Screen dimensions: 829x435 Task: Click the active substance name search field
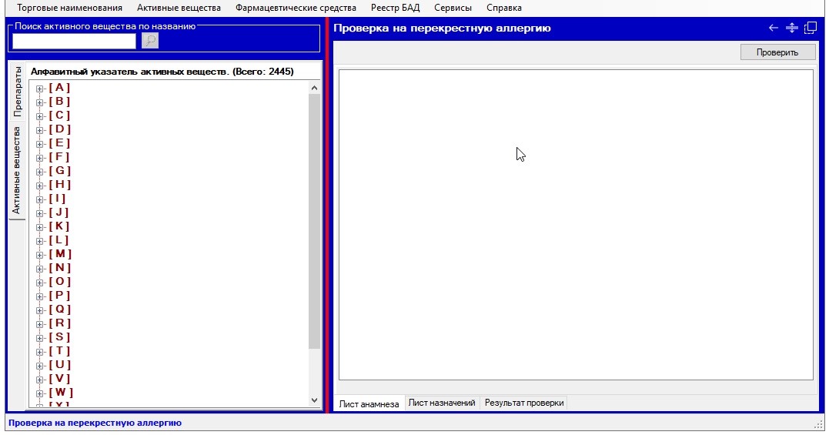[x=74, y=41]
